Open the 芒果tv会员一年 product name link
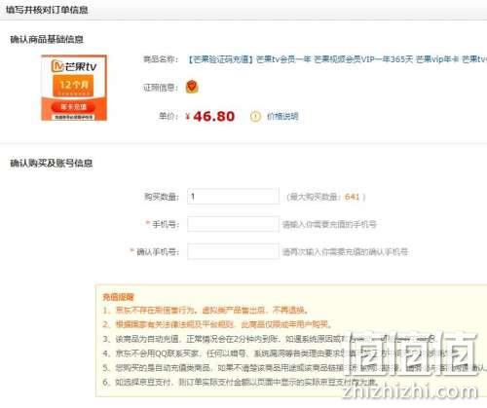Image resolution: width=487 pixels, height=408 pixels. (337, 59)
